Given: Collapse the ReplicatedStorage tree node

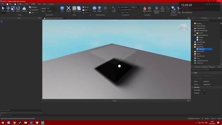Looking at the screenshot, I should click(193, 31).
